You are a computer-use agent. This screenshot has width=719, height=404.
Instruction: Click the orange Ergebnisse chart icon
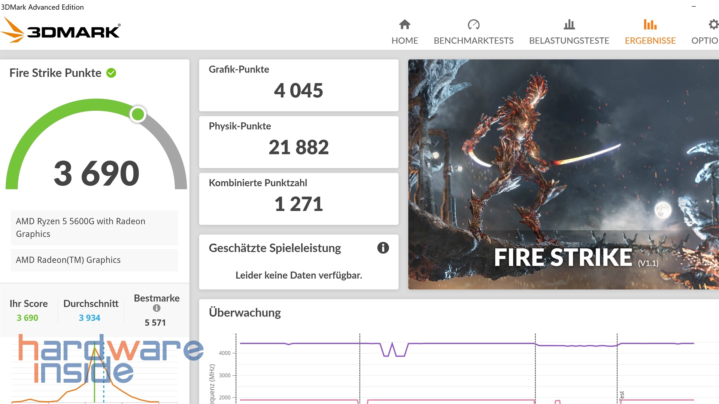(x=650, y=24)
